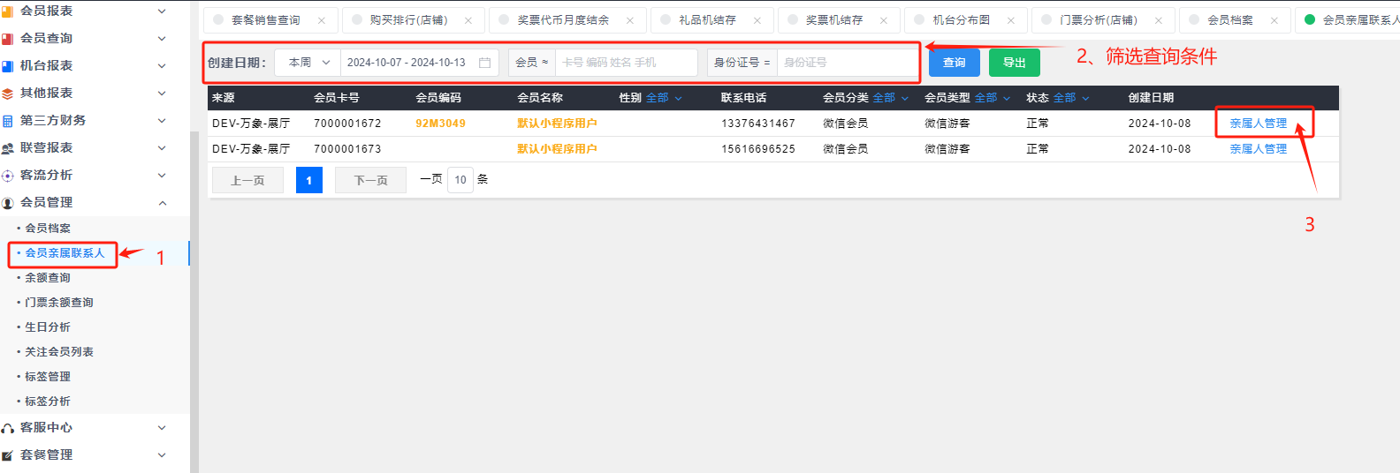
Task: Click the 客服中心 headset icon
Action: pos(7,428)
